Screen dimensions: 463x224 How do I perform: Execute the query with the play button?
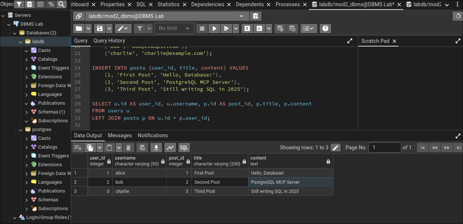tap(215, 29)
